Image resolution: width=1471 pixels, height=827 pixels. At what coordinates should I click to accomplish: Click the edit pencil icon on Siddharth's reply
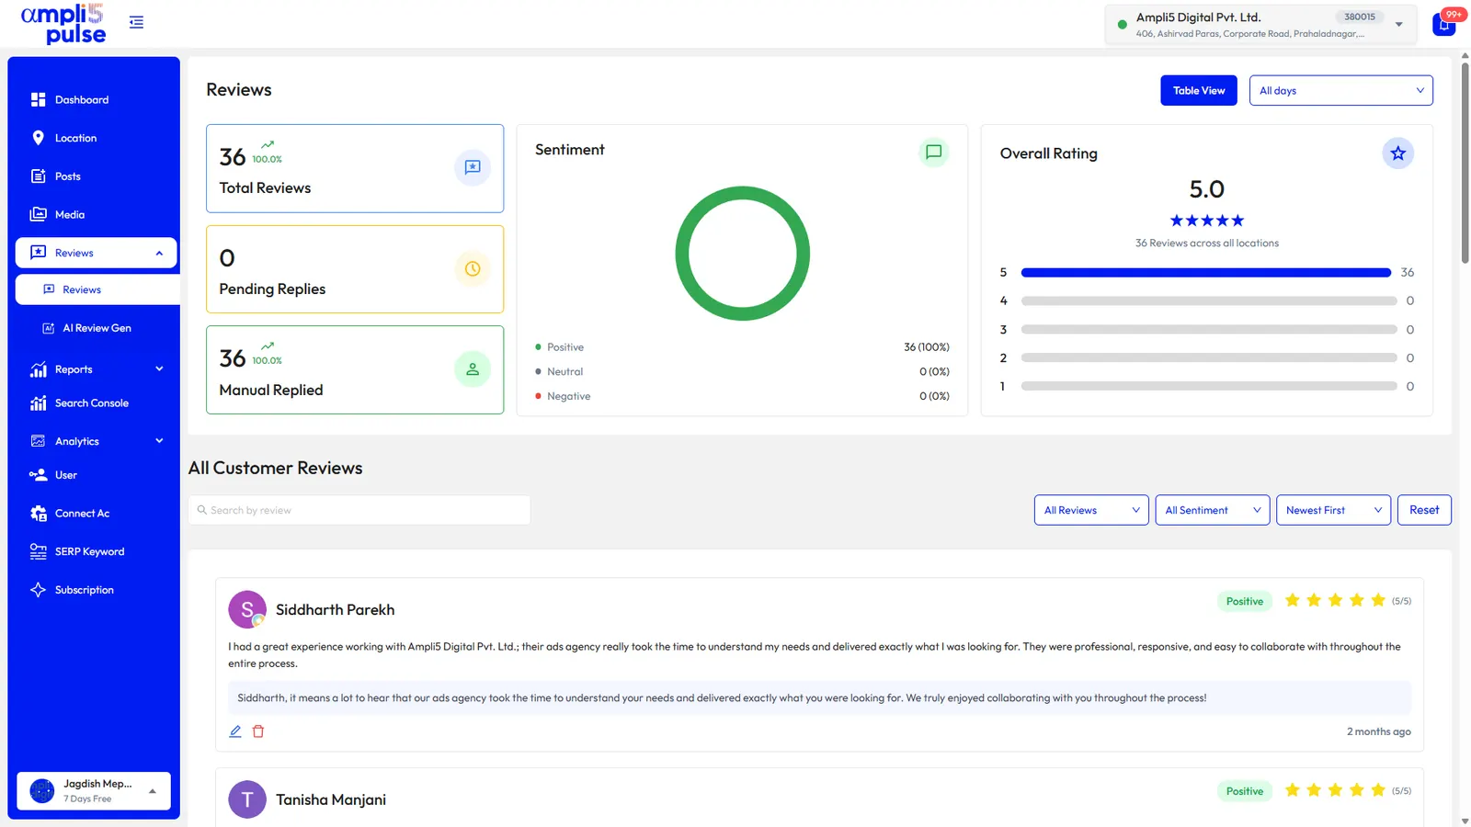point(235,731)
